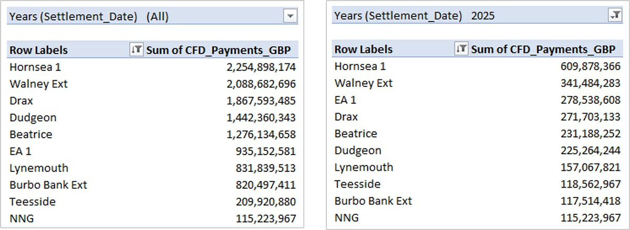
Task: Select Dudgeon row label in (All) table
Action: 33,117
